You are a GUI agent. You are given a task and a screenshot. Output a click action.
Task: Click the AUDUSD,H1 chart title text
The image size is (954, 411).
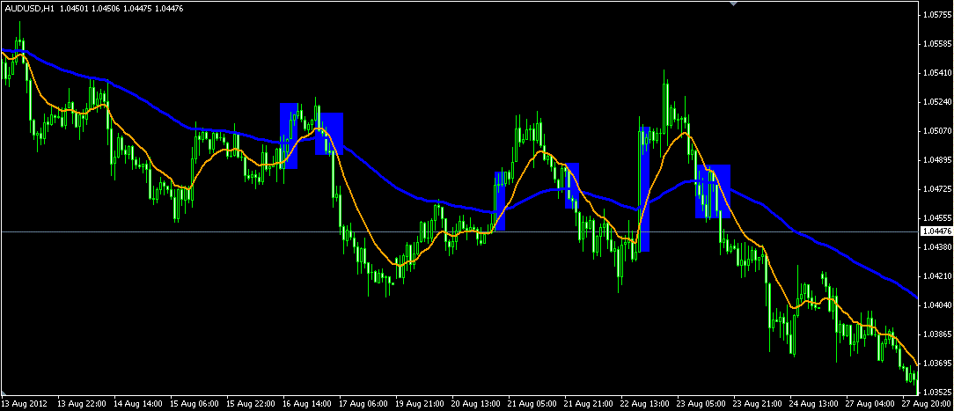[31, 9]
